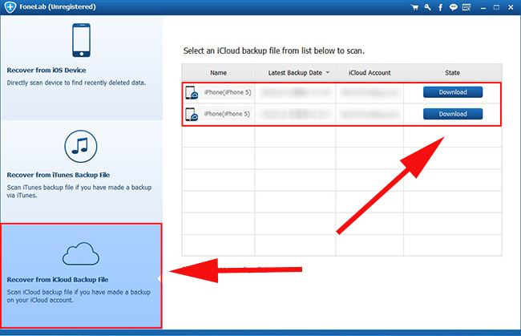Image resolution: width=521 pixels, height=336 pixels.
Task: Maximize the FoneLab window
Action: 496,7
